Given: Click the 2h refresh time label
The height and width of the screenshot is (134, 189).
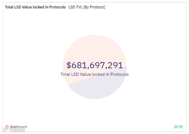Looking at the screenshot, I should click(x=176, y=127).
